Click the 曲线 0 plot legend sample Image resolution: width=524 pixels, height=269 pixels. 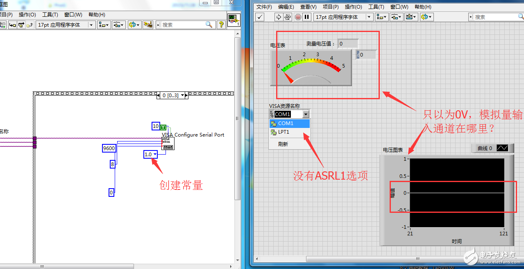click(x=502, y=148)
